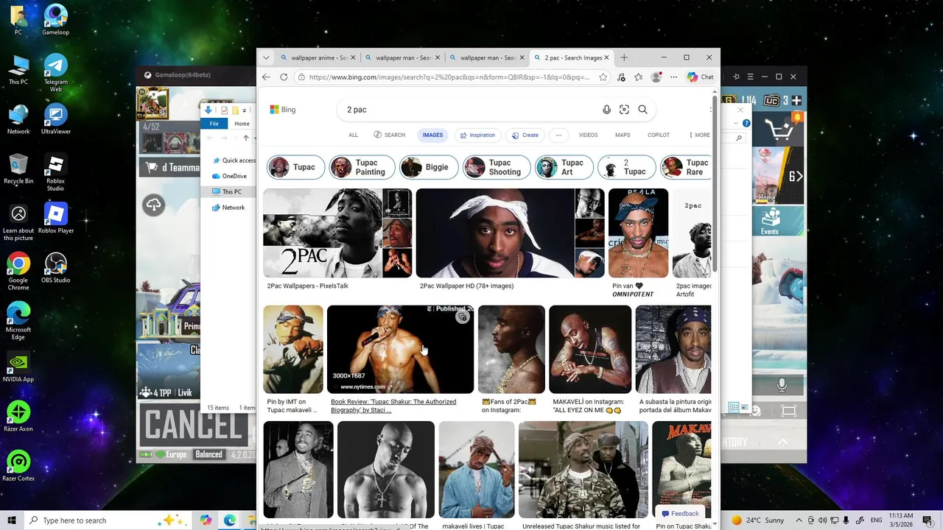Open Google Chrome desktop shortcut

click(18, 272)
